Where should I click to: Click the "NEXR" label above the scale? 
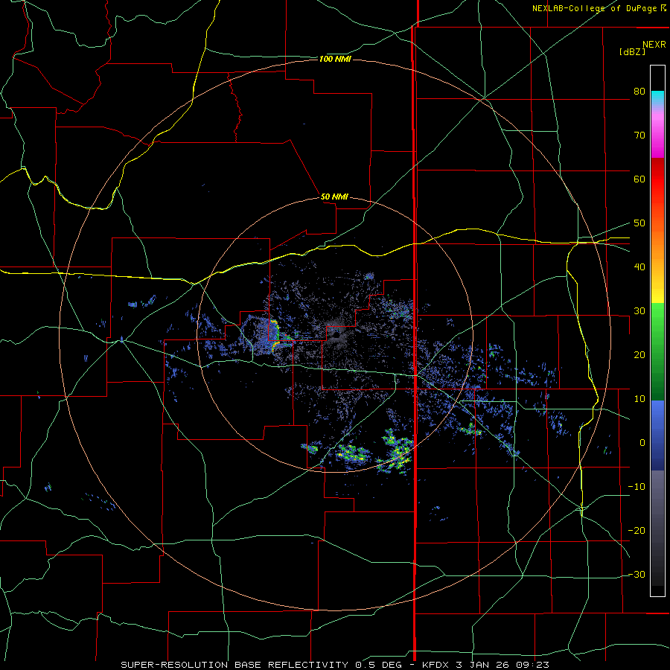tap(654, 45)
